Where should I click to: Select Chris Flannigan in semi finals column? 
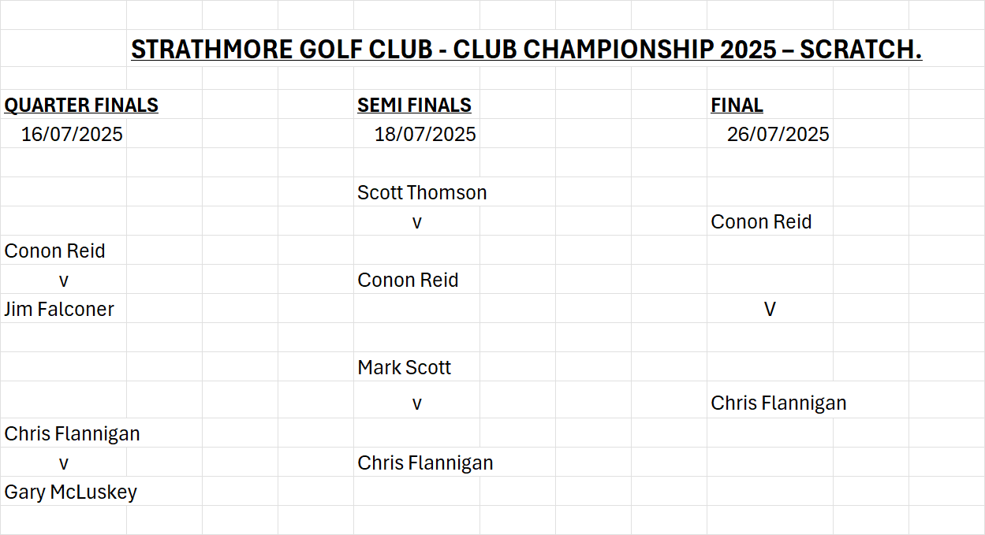tap(425, 463)
